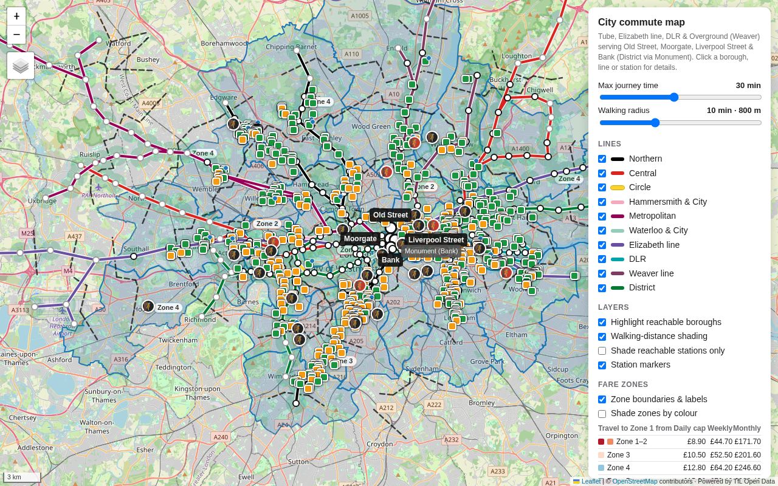Image resolution: width=778 pixels, height=486 pixels.
Task: Zoom in on the map
Action: point(16,16)
